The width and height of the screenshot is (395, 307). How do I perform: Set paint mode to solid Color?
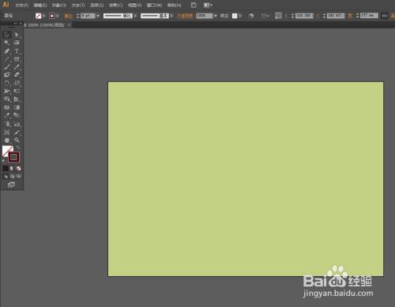[x=6, y=168]
